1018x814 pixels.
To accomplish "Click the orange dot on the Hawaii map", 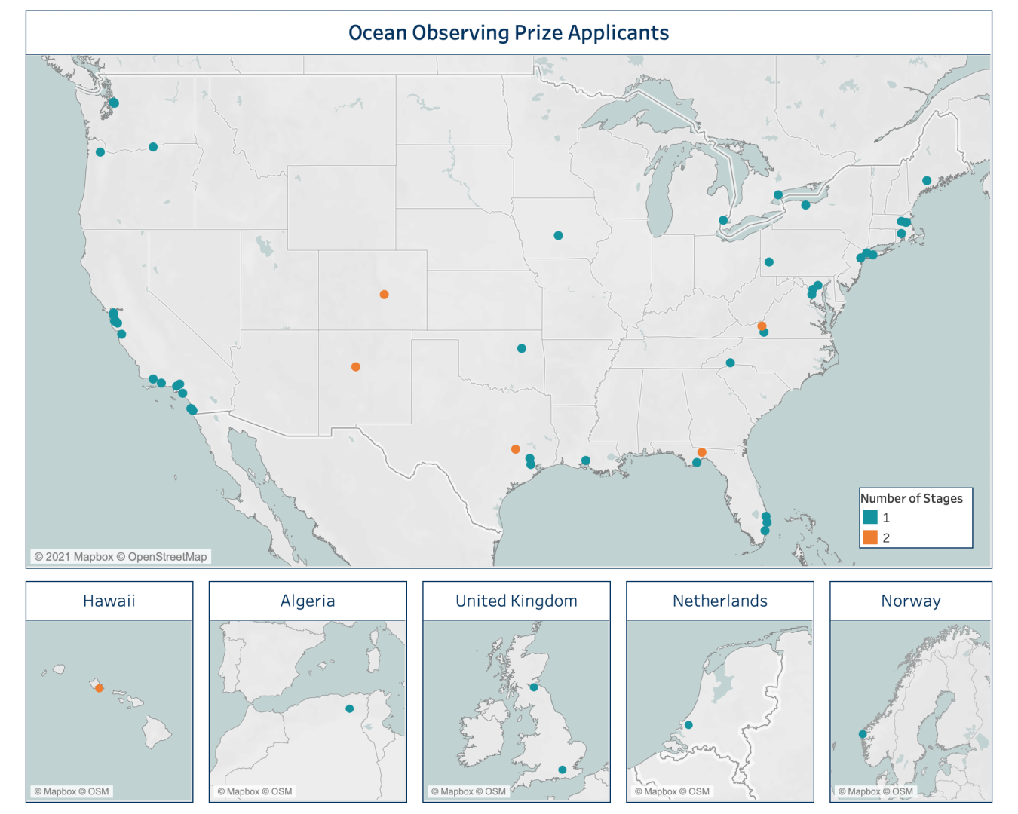I will click(x=99, y=688).
